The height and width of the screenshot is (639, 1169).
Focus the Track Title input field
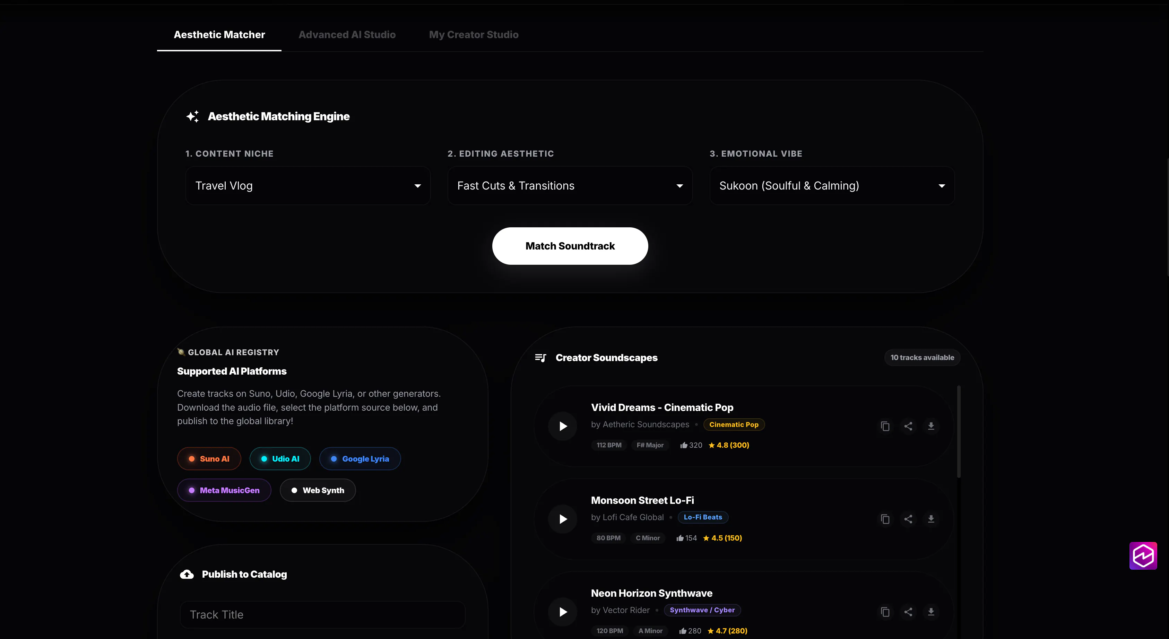(323, 615)
